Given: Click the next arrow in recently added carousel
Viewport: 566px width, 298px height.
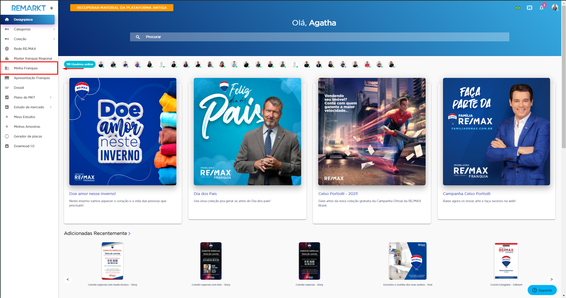Looking at the screenshot, I should pos(551,279).
